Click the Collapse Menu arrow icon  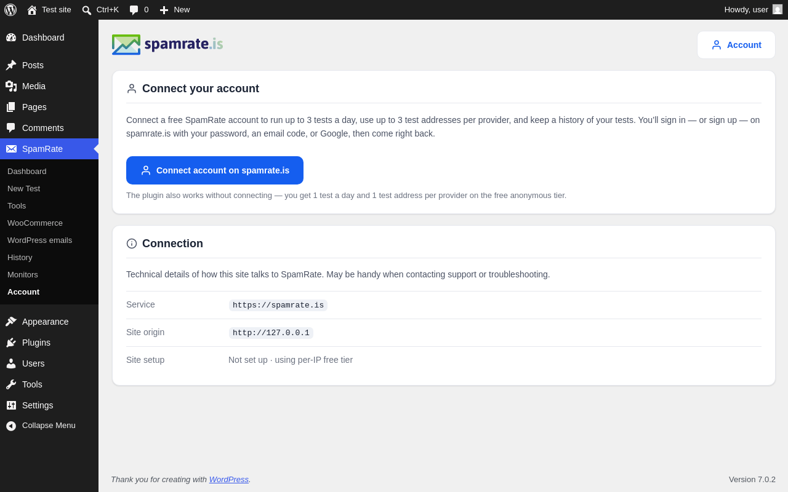coord(11,426)
